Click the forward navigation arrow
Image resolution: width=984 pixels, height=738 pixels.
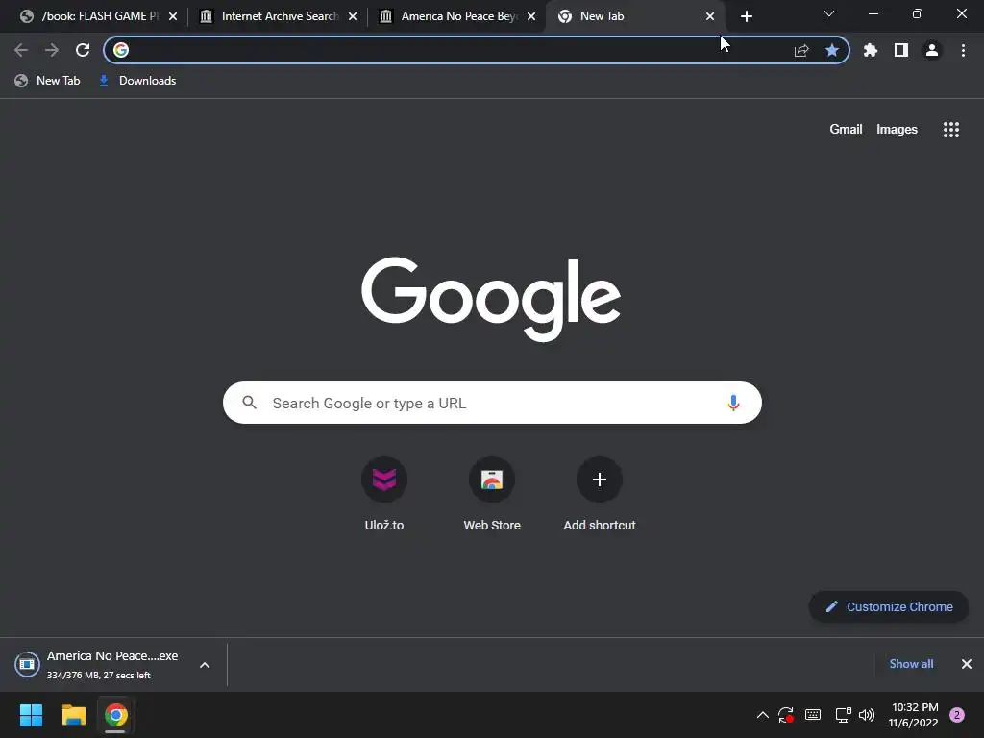52,50
